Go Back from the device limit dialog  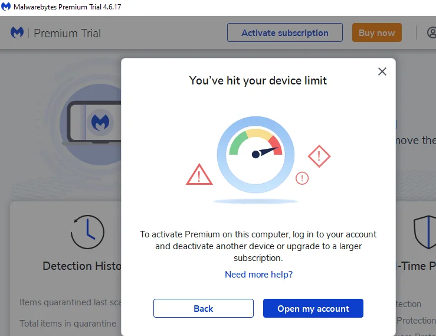204,308
